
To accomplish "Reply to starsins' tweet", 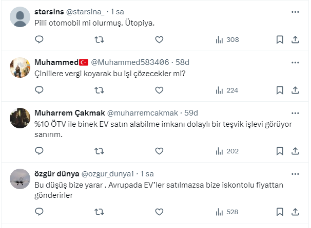I will pos(39,39).
